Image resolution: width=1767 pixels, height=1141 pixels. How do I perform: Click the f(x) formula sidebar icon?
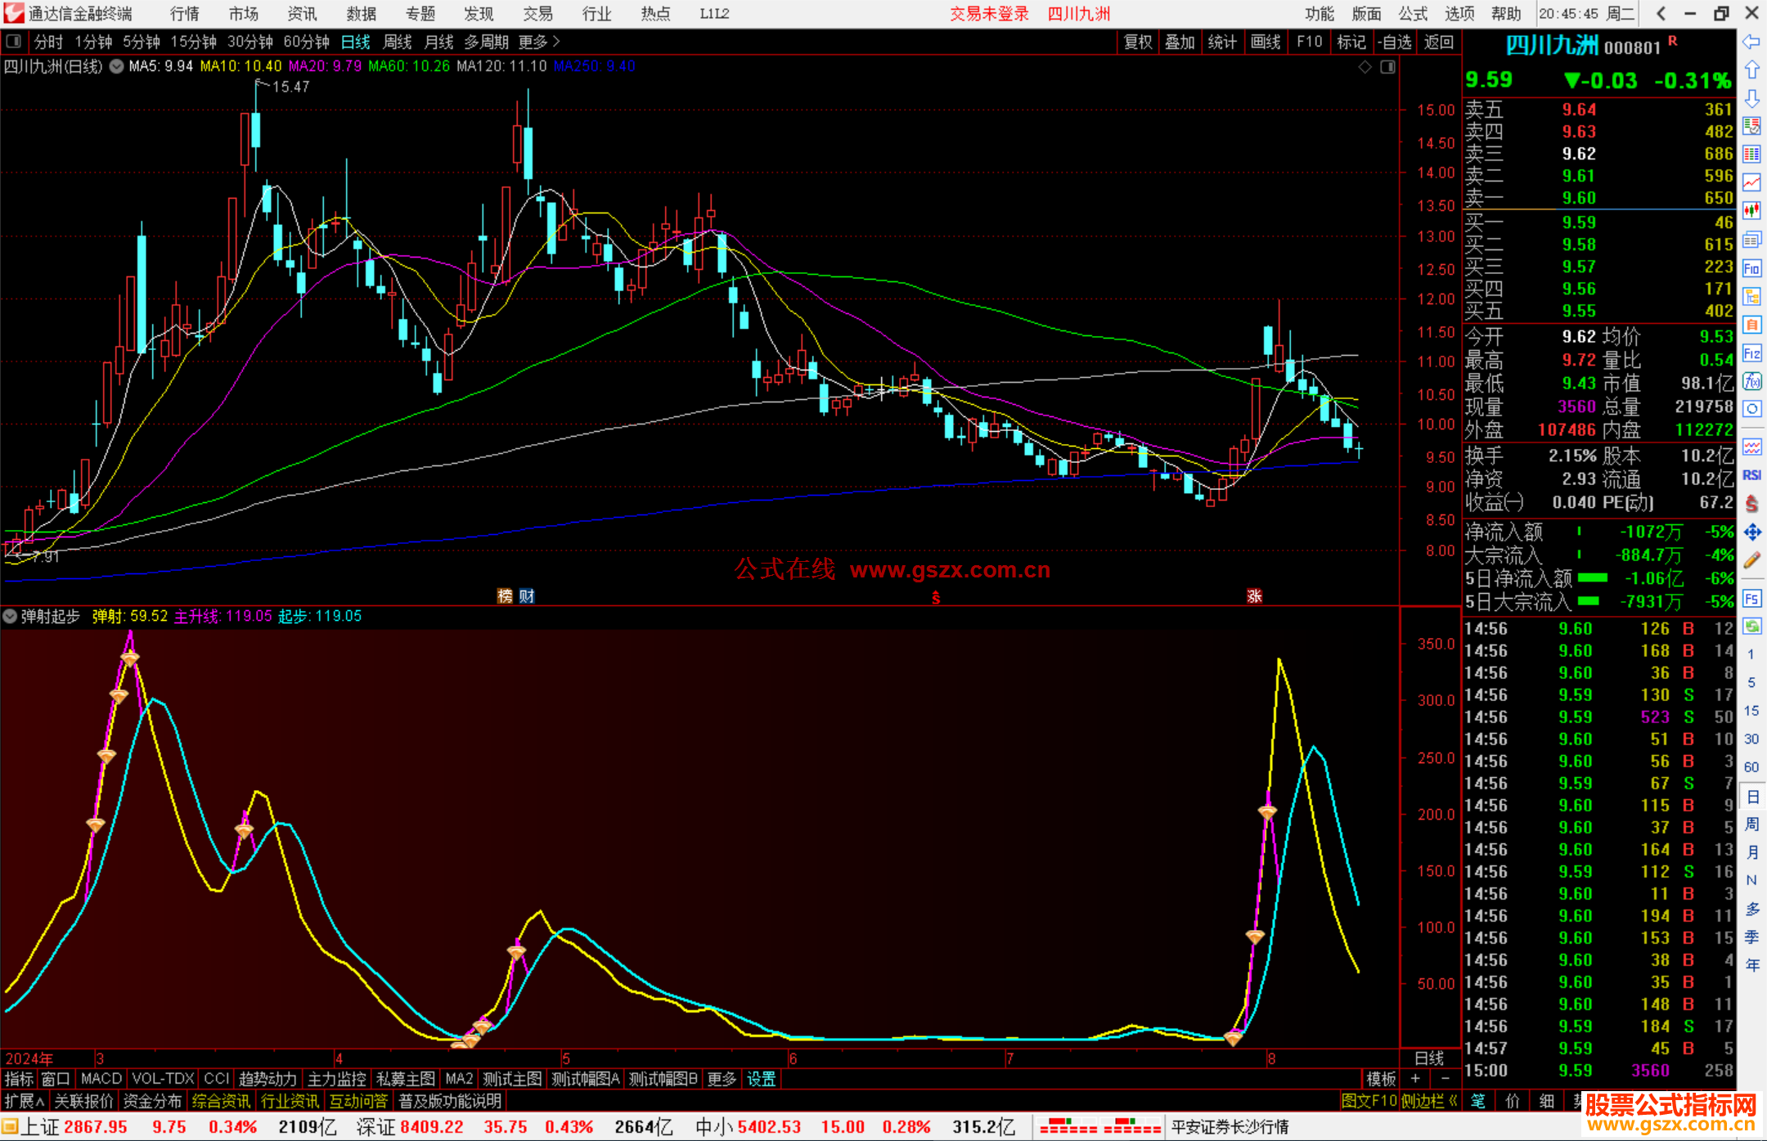click(1751, 381)
